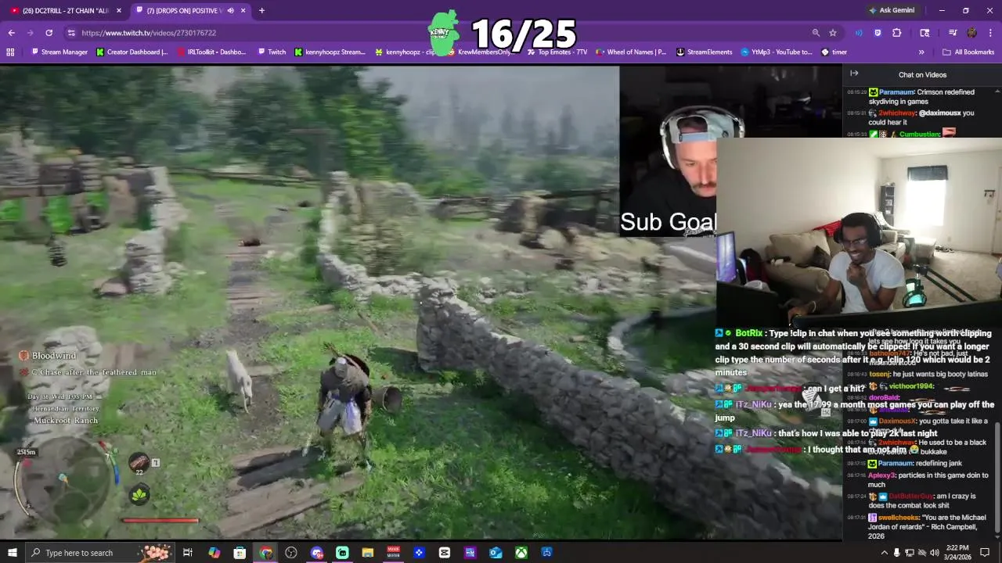Click the Chat on Videos header
This screenshot has width=1002, height=563.
(x=922, y=75)
